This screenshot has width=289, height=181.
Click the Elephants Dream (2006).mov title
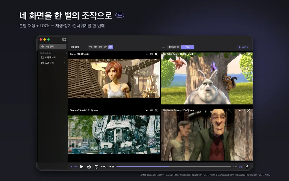[x=178, y=110]
